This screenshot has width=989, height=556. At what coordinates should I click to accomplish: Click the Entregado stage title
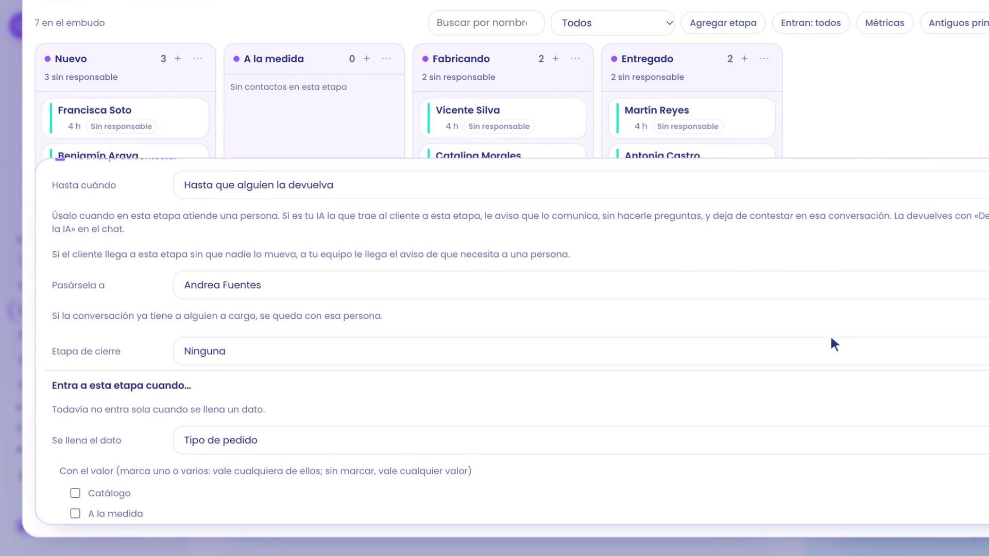[x=647, y=59]
